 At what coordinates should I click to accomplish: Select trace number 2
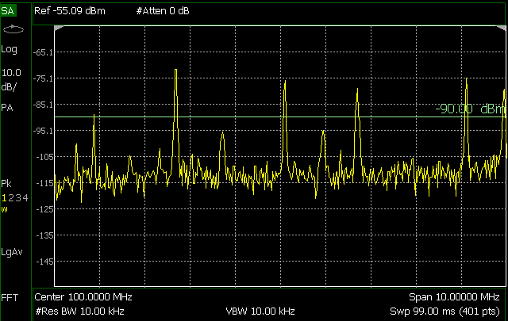pyautogui.click(x=11, y=197)
